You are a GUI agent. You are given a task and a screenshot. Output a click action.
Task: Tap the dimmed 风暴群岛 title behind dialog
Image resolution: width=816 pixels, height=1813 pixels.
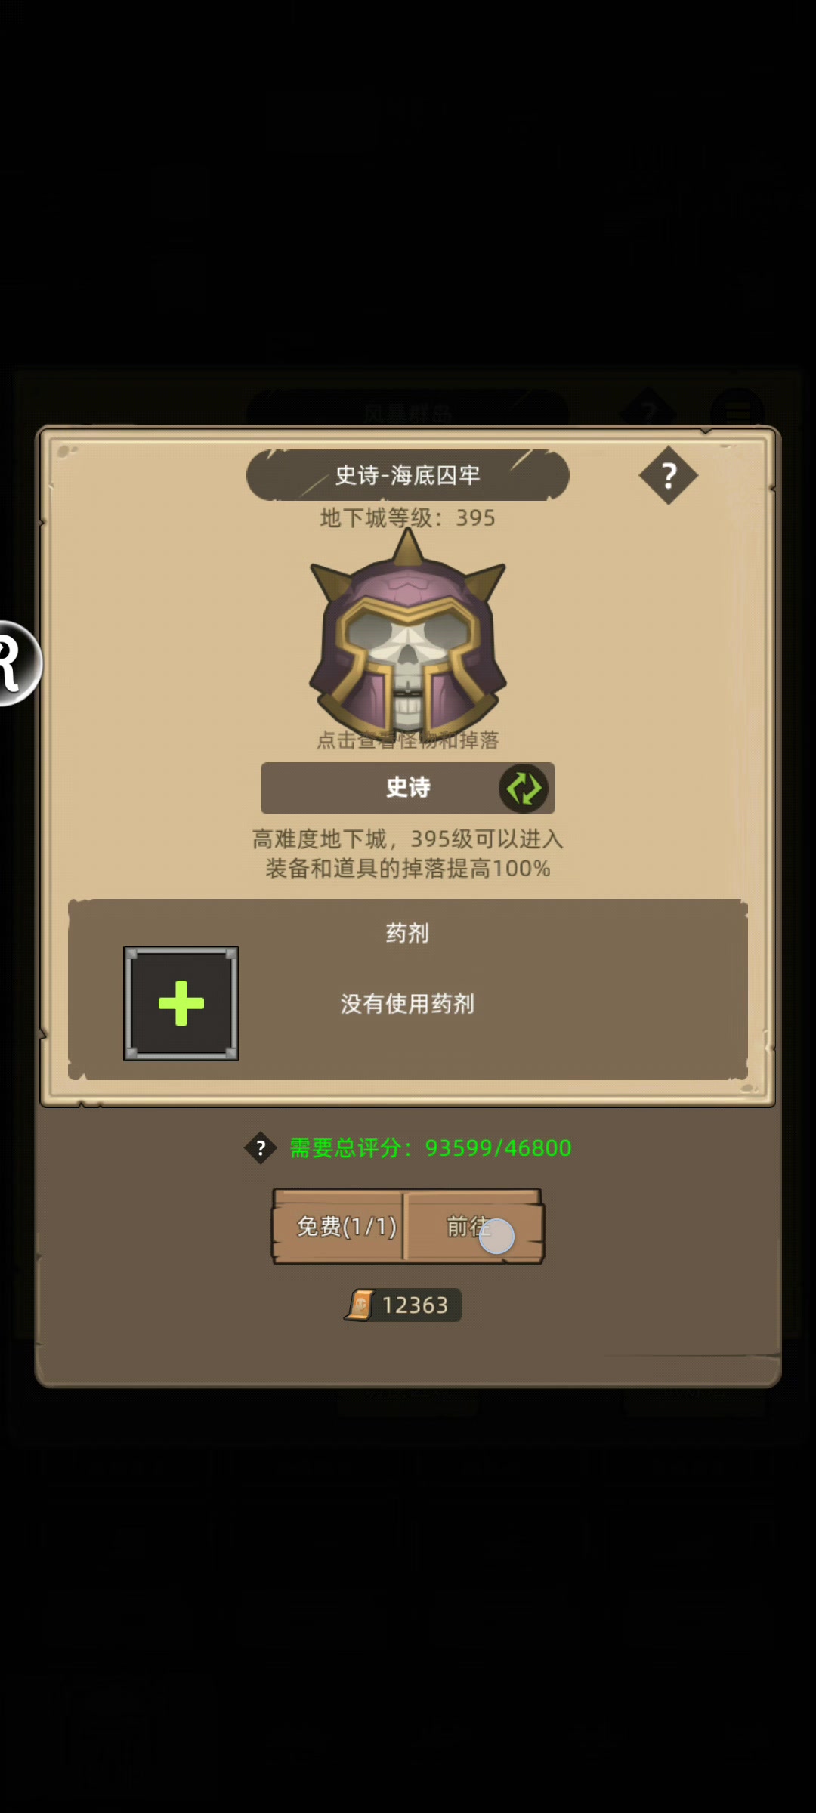point(408,412)
